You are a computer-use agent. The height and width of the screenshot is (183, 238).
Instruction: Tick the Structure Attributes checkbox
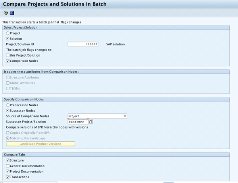(x=8, y=78)
